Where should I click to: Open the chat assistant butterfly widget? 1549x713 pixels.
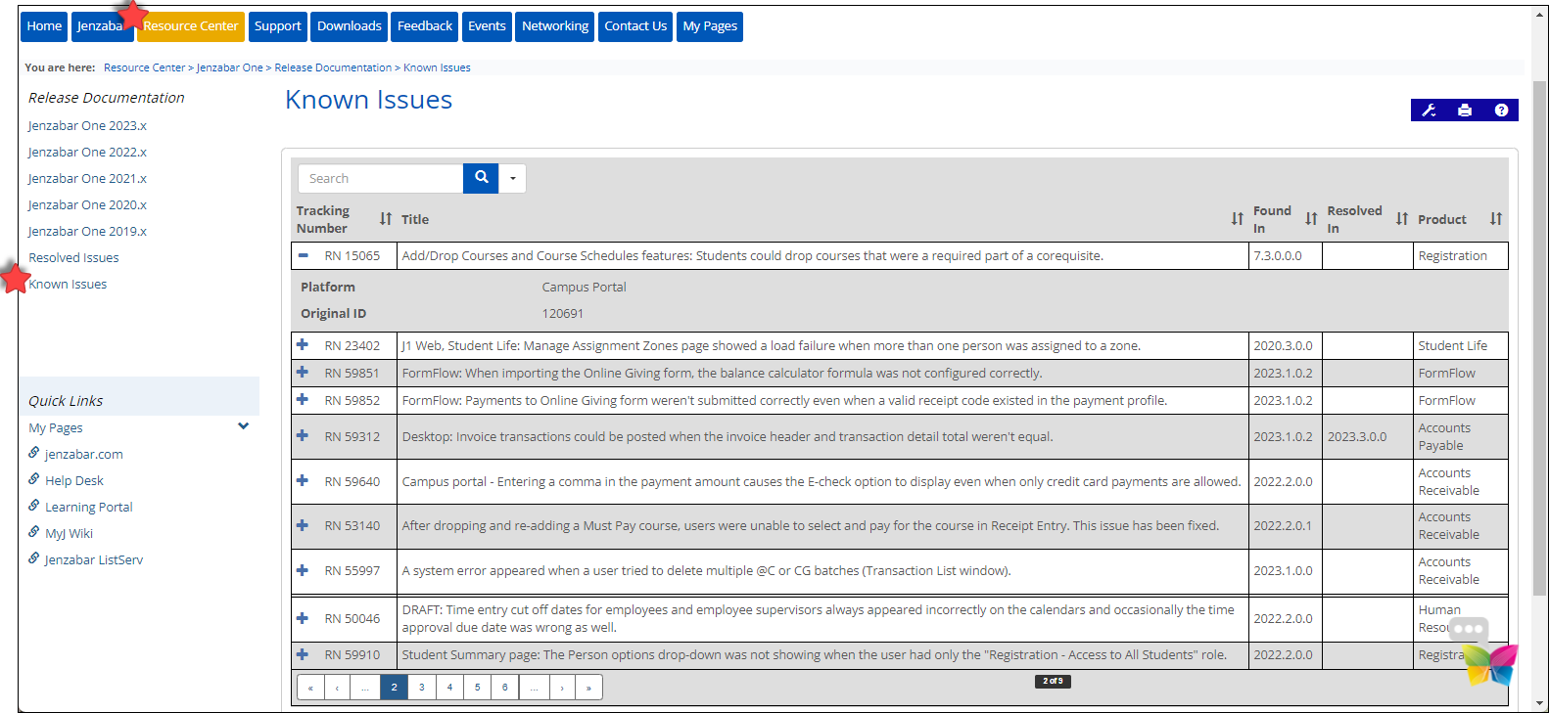pyautogui.click(x=1489, y=664)
